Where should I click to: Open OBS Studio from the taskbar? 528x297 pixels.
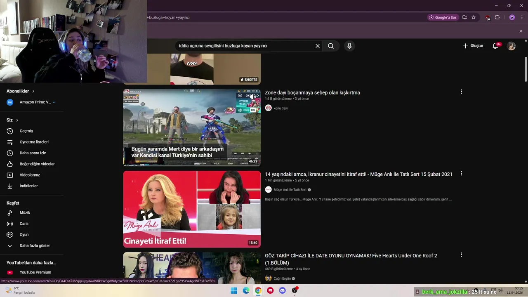tap(295, 290)
